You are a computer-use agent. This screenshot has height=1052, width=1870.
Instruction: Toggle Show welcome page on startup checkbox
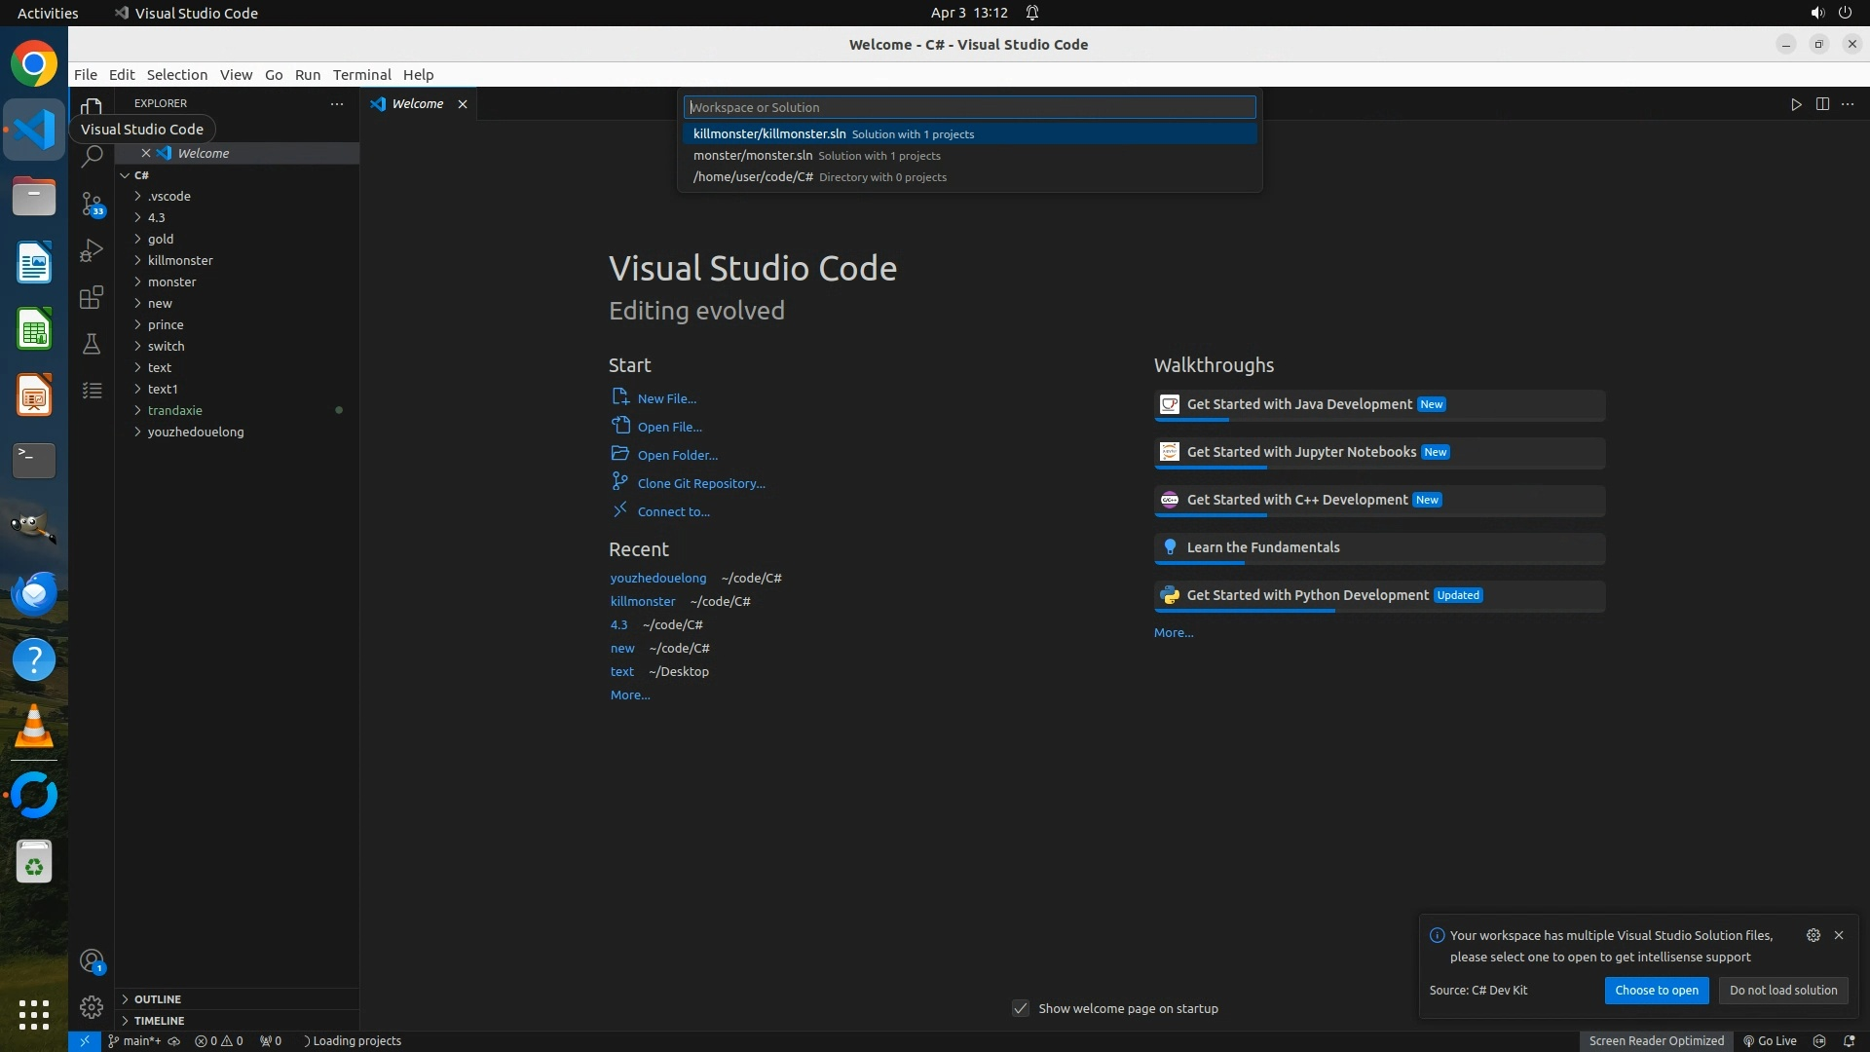(x=1020, y=1008)
